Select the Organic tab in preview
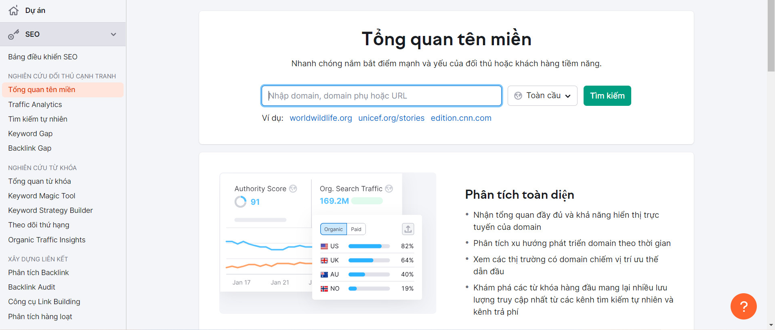Image resolution: width=775 pixels, height=330 pixels. pyautogui.click(x=334, y=229)
